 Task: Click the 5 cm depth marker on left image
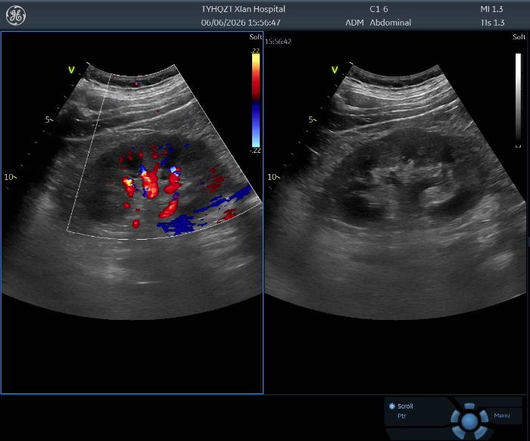pyautogui.click(x=49, y=120)
